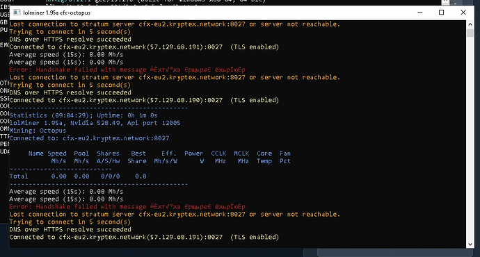Click the small down arrow behind the console
Viewport: 480px width, 257px height.
(455, 3)
